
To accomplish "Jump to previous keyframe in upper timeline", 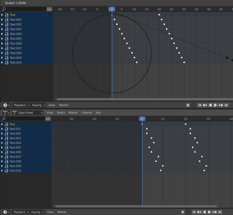I will (x=205, y=105).
